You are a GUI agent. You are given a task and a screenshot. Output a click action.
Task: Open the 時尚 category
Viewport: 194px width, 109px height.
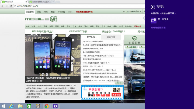(109, 26)
